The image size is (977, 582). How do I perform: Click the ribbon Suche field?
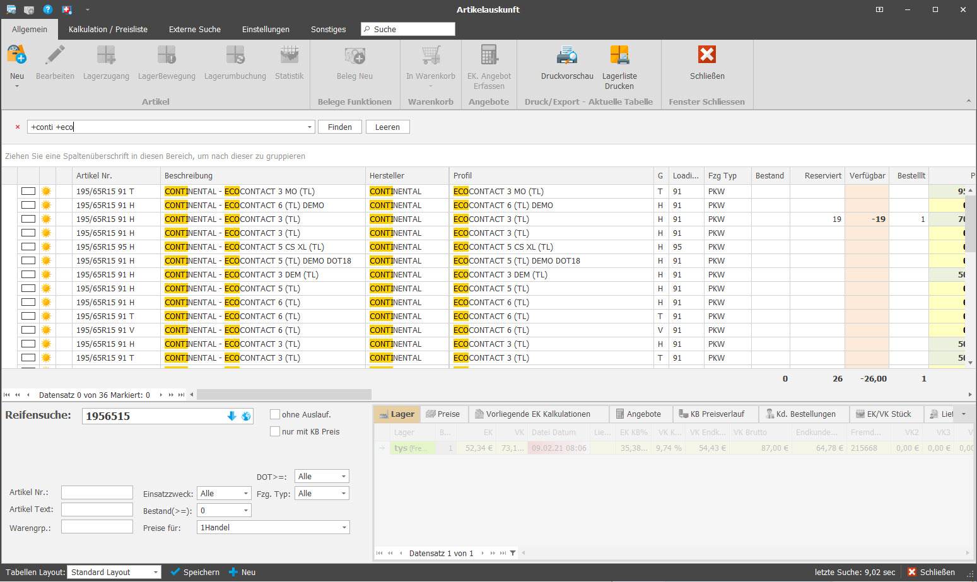tap(408, 29)
